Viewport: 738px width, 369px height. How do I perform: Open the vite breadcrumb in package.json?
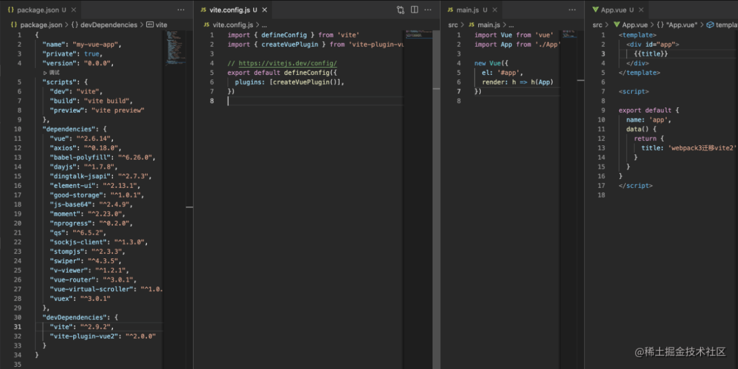pos(161,25)
